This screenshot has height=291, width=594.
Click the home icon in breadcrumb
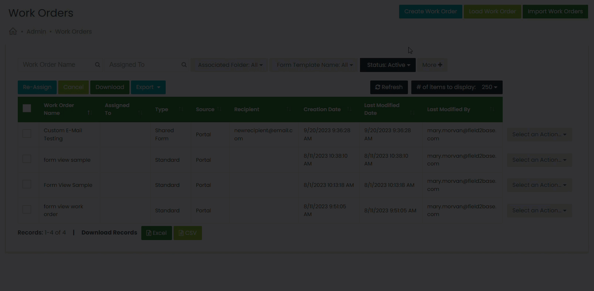coord(13,31)
